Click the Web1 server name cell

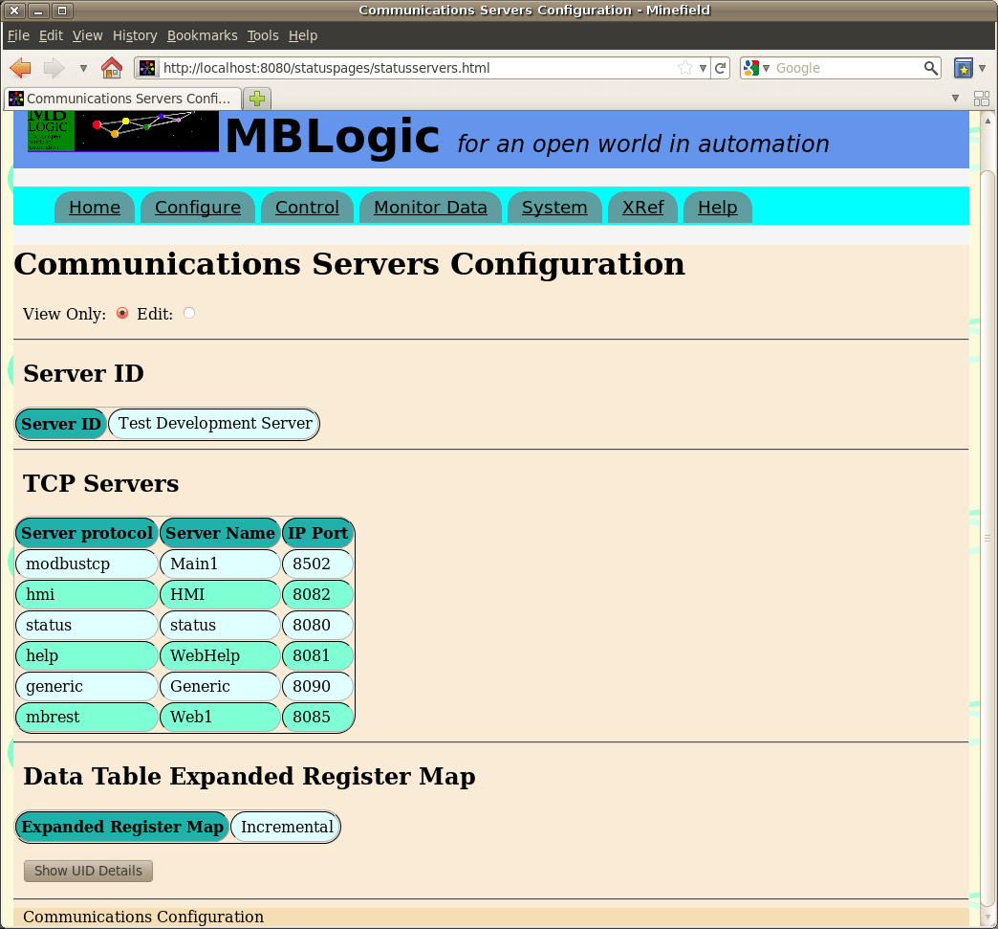click(220, 717)
